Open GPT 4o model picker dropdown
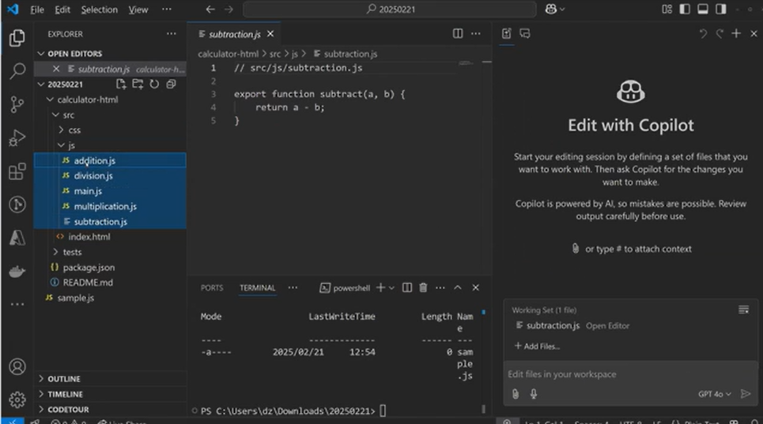763x424 pixels. click(x=714, y=394)
